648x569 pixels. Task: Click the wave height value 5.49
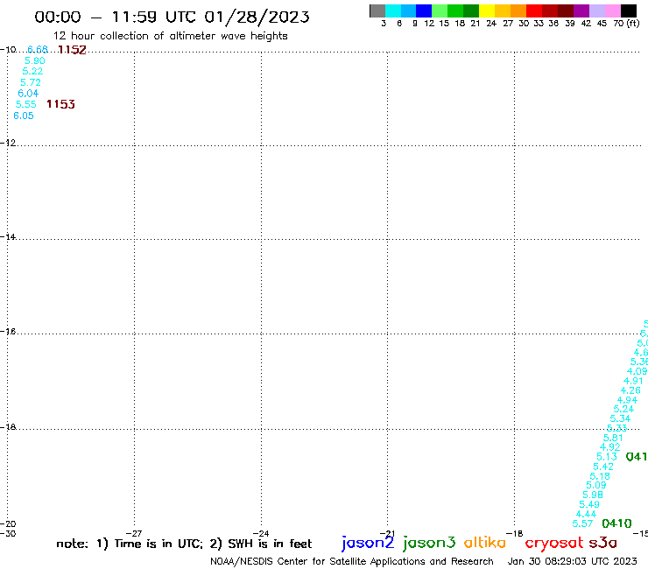pyautogui.click(x=589, y=504)
